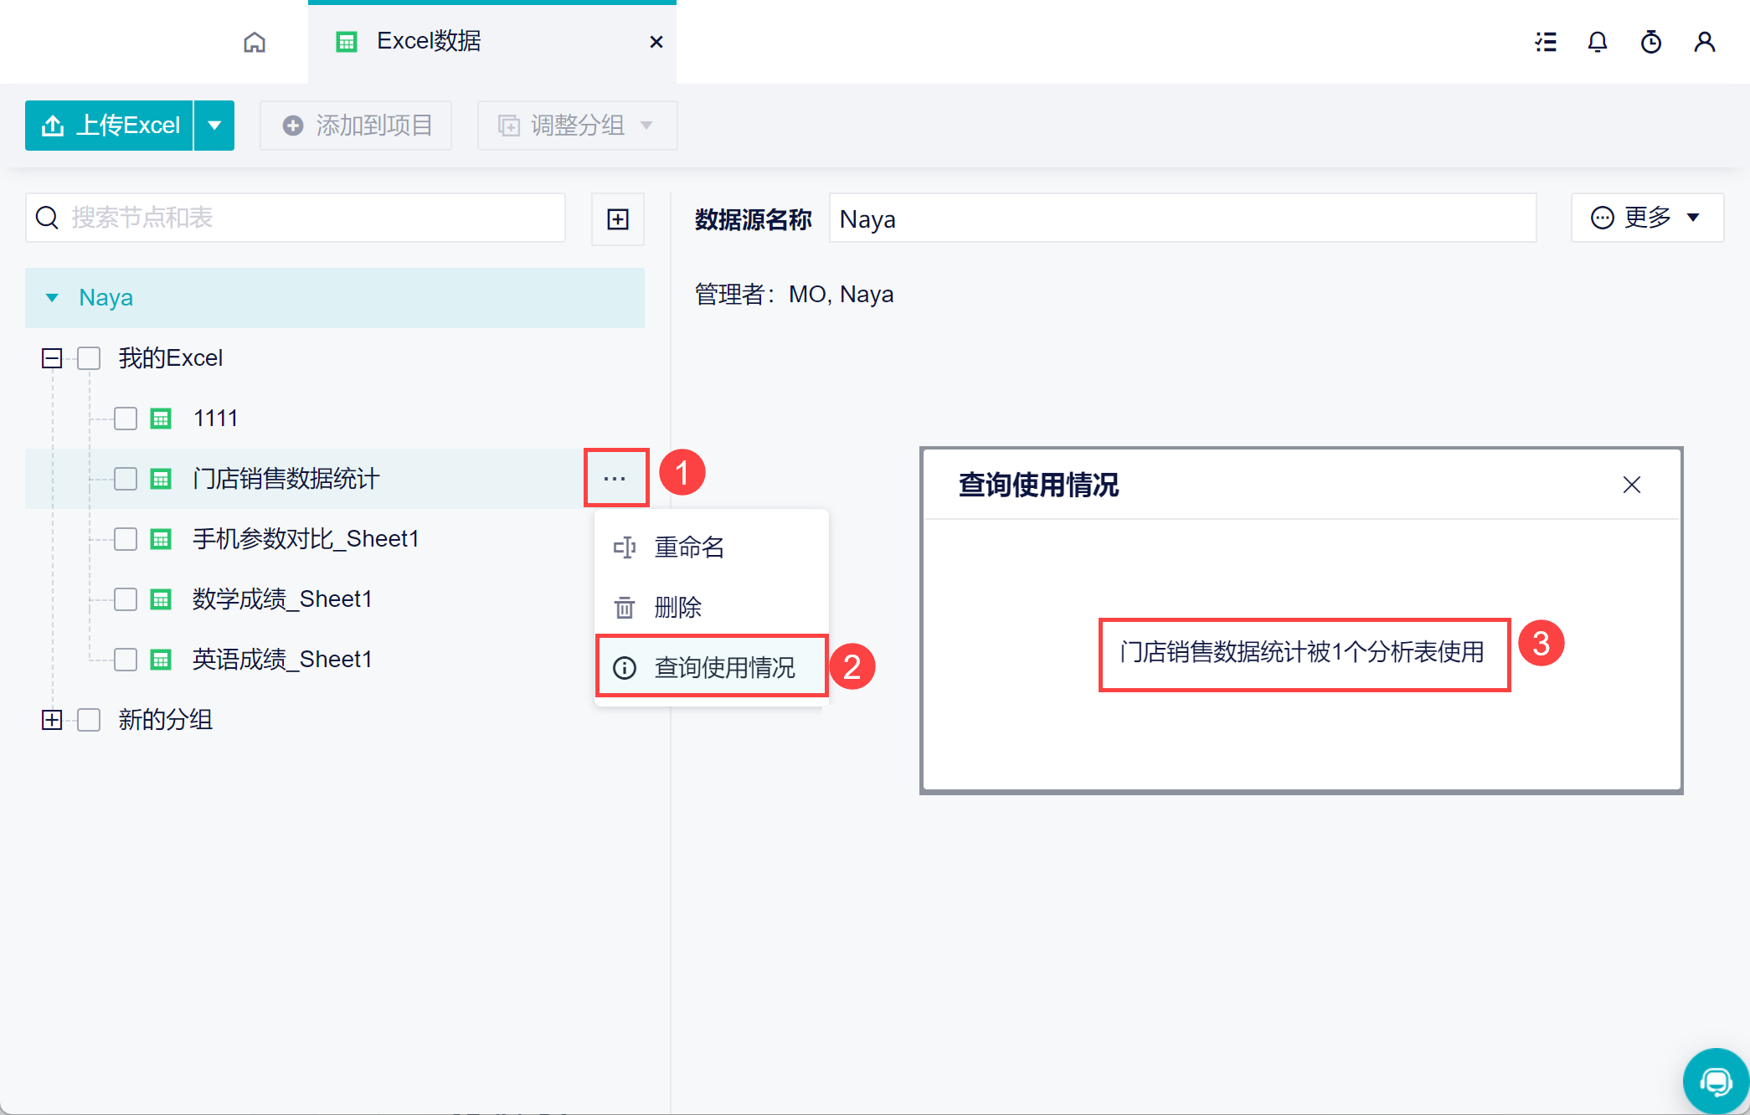Check the 1111 table checkbox
Screen dimensions: 1750x1115
point(126,419)
